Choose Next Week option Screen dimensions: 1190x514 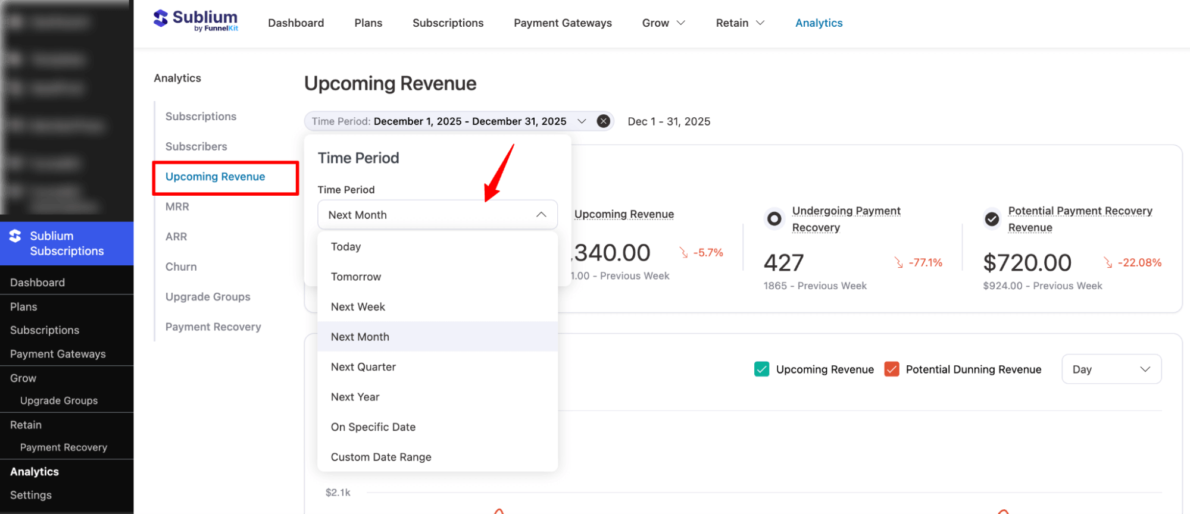click(x=438, y=307)
